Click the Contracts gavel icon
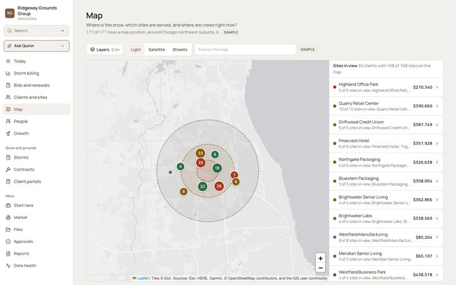Image resolution: width=456 pixels, height=285 pixels. click(x=8, y=169)
